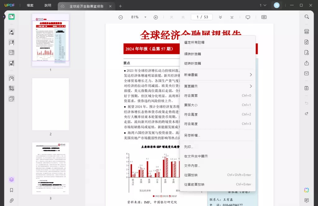The width and height of the screenshot is (318, 206).
Task: Save the document using disk icon
Action: [307, 88]
